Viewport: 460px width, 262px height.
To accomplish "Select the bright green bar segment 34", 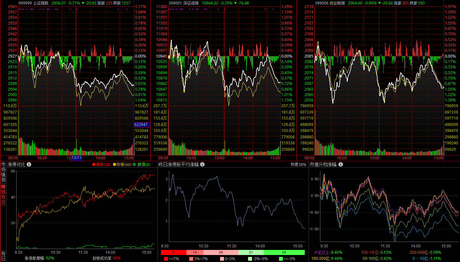I will (x=284, y=252).
